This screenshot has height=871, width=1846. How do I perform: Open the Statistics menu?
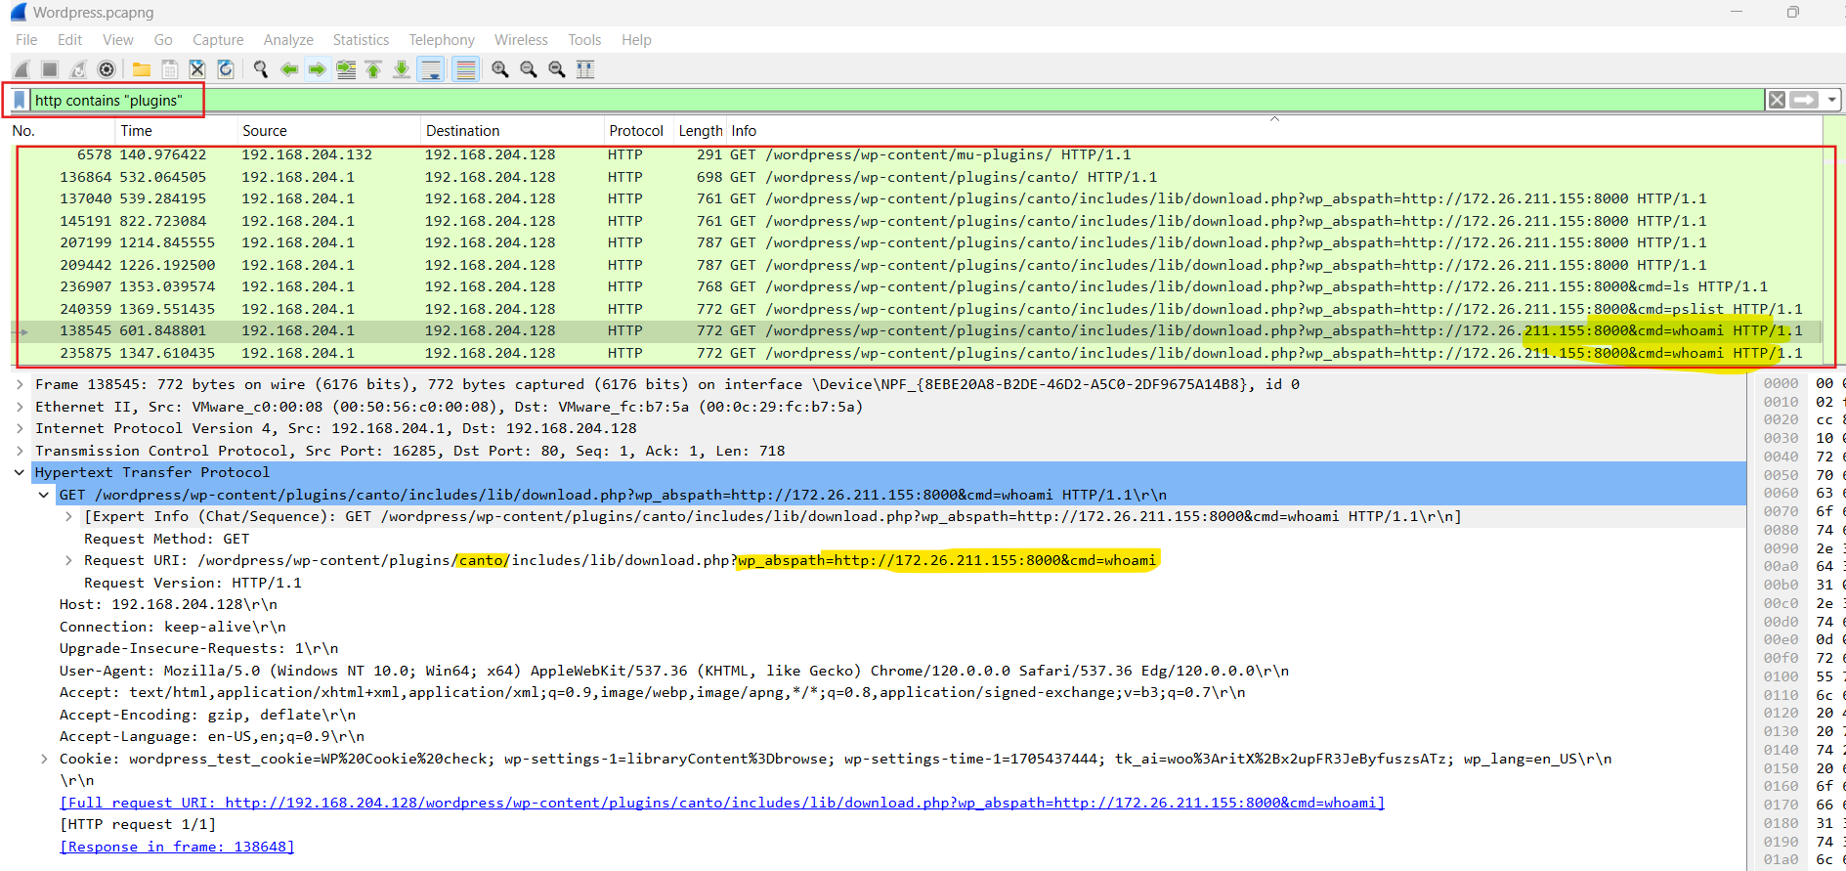pos(361,40)
